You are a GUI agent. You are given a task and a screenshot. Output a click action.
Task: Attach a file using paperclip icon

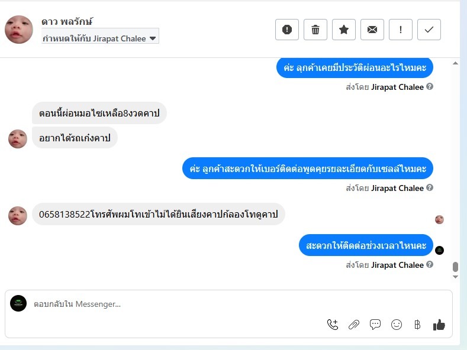(x=354, y=325)
